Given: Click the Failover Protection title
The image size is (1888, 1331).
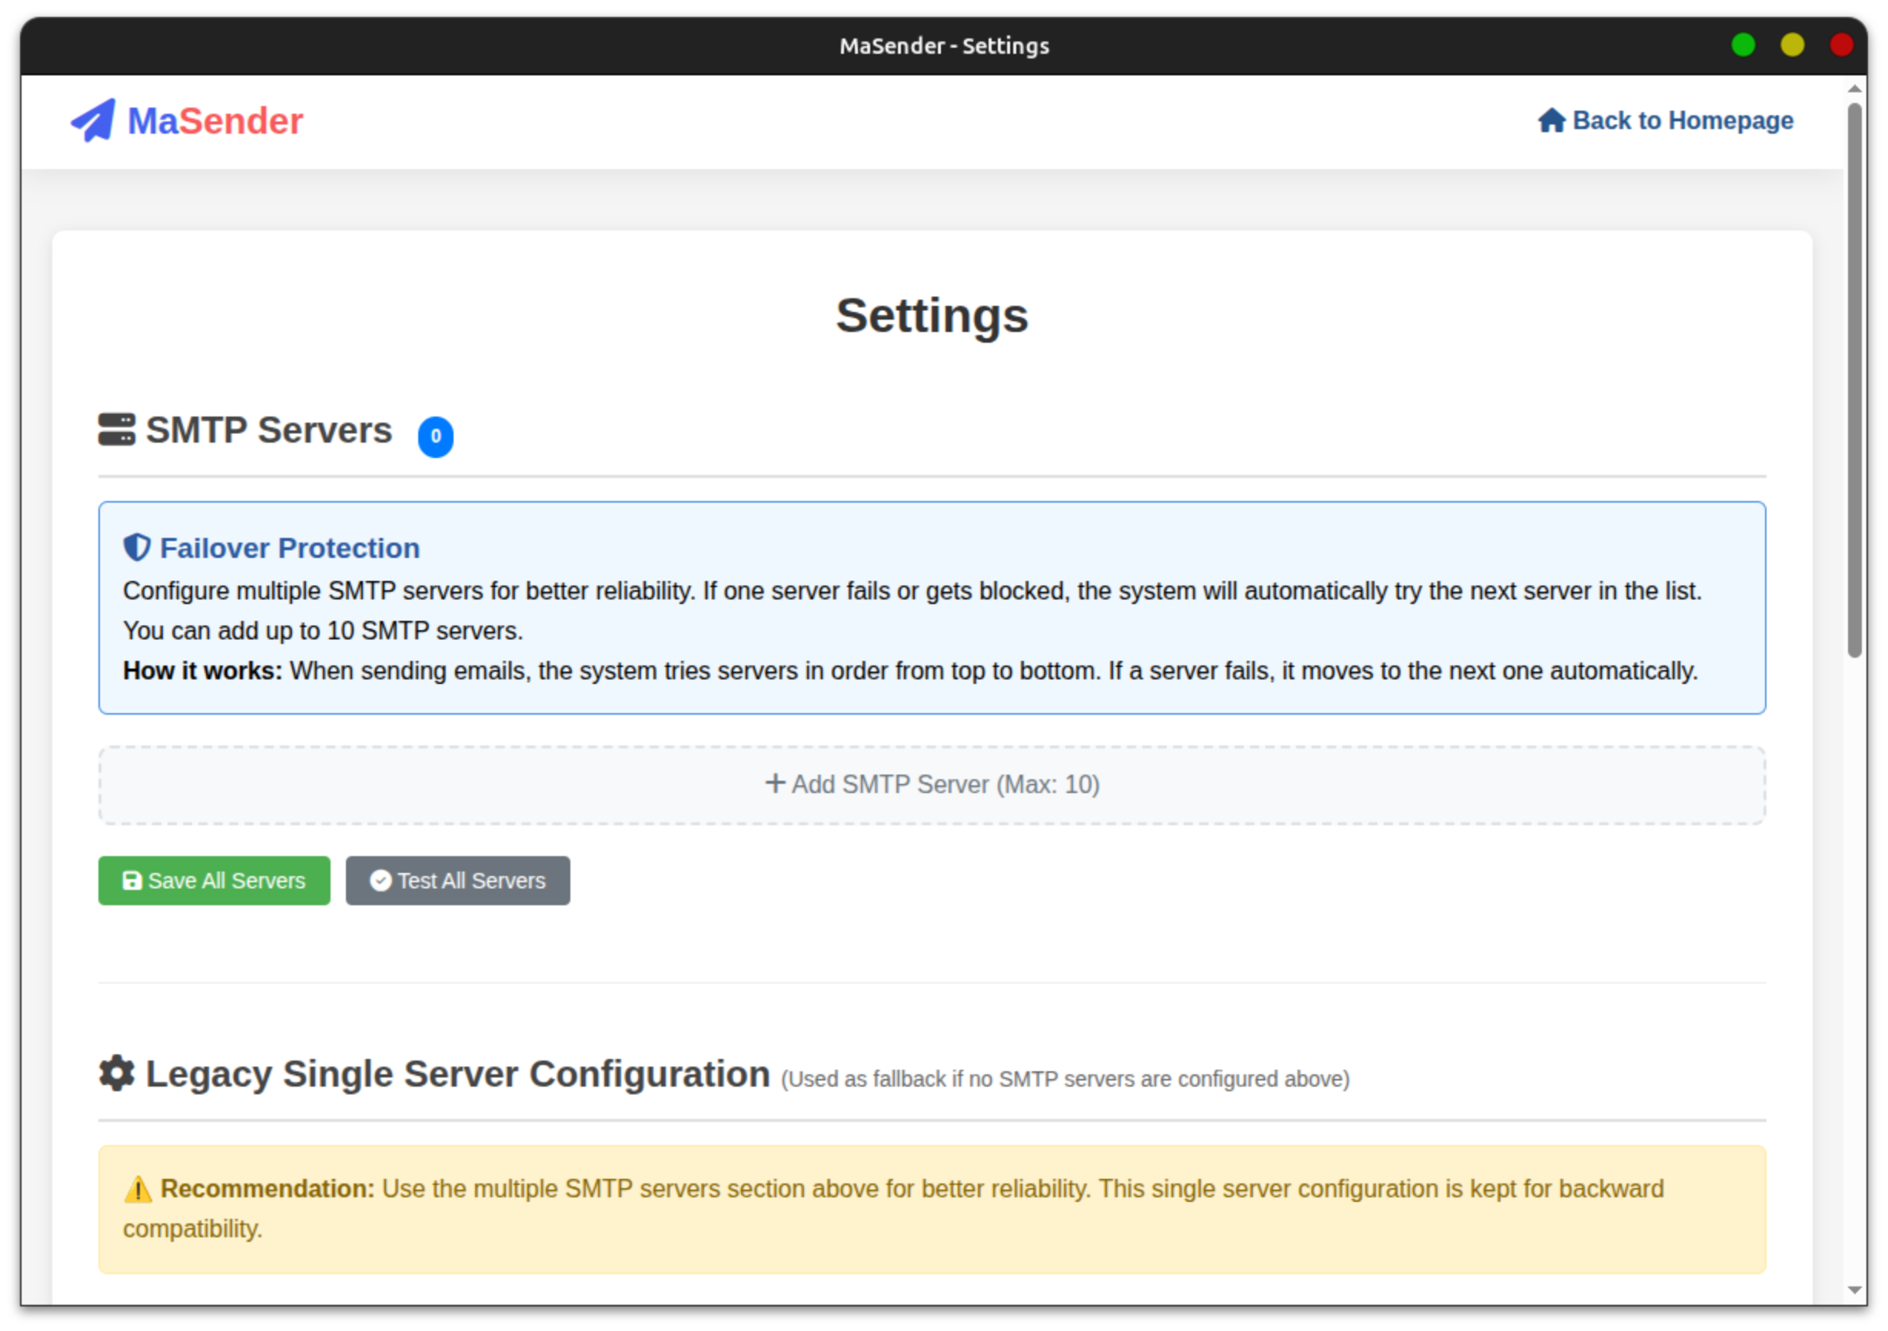Looking at the screenshot, I should [x=290, y=549].
